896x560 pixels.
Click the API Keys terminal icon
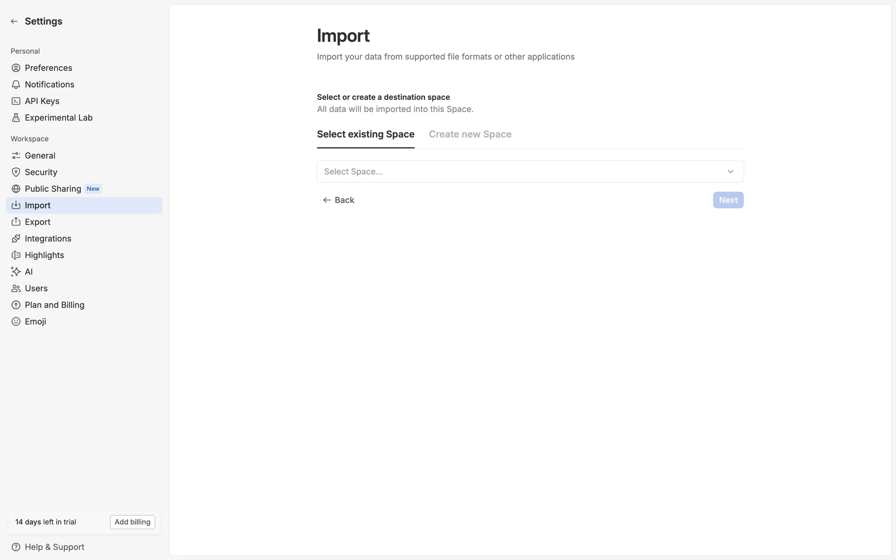pyautogui.click(x=16, y=101)
